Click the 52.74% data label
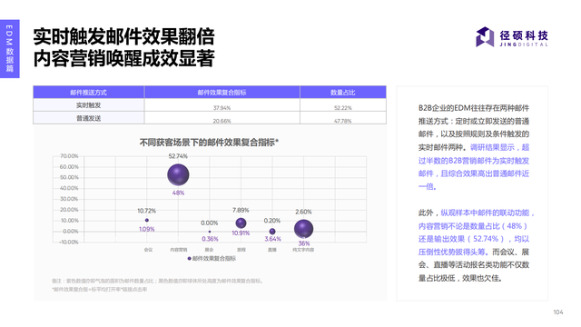The height and width of the screenshot is (327, 581). [x=178, y=156]
